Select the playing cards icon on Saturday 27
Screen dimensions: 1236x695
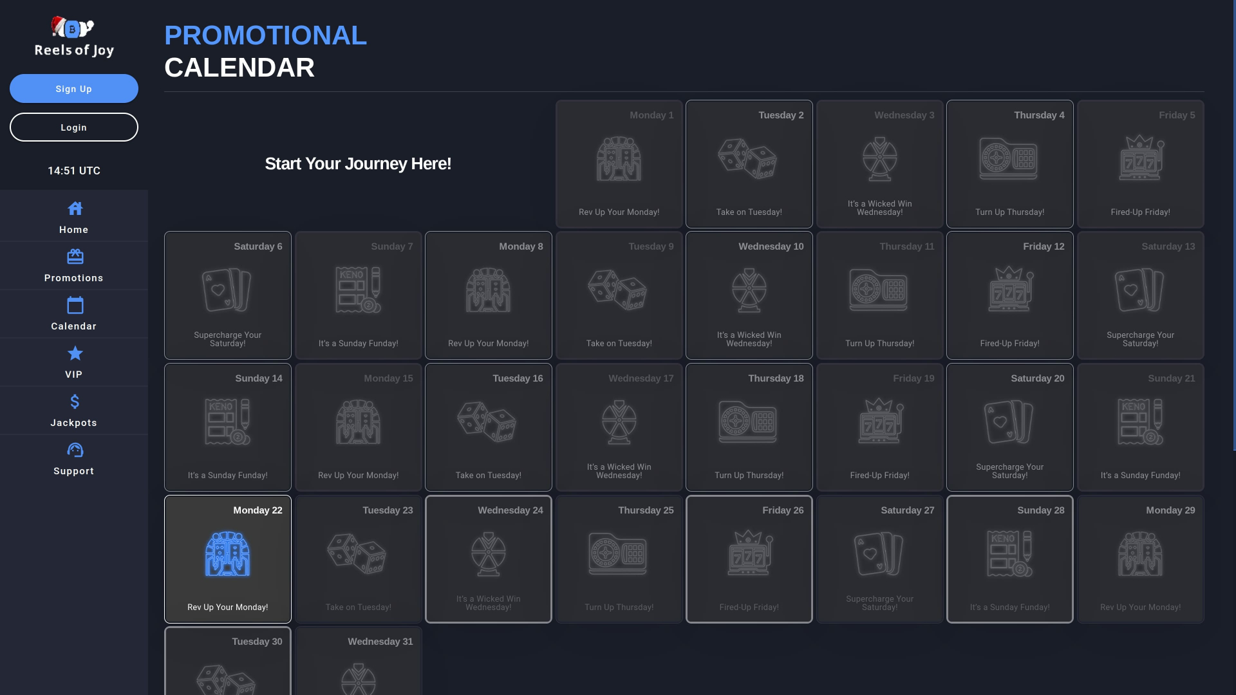[x=878, y=554]
